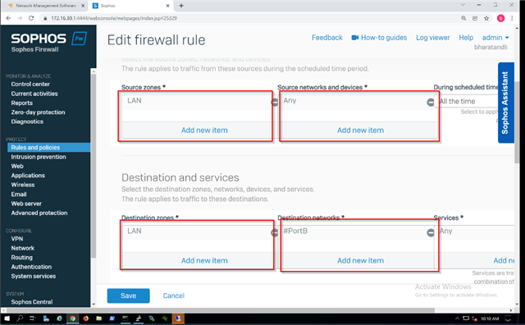Remove LAN from Destination zones
This screenshot has width=525, height=325.
275,232
